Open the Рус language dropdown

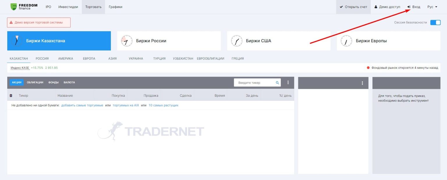click(432, 6)
